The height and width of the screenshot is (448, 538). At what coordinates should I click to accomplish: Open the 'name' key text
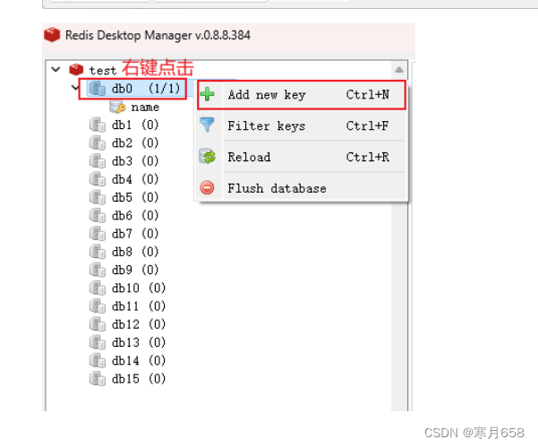(145, 108)
